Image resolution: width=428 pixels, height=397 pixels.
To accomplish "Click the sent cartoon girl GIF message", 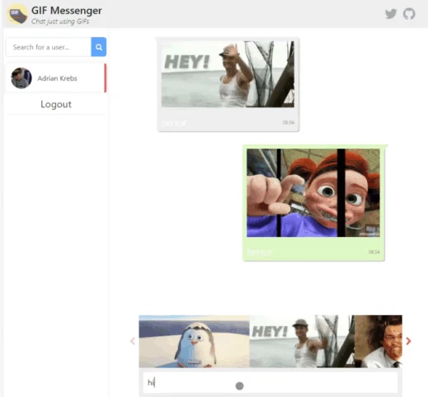I will tap(313, 192).
